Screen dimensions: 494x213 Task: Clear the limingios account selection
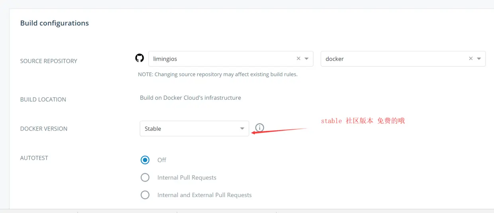[298, 58]
